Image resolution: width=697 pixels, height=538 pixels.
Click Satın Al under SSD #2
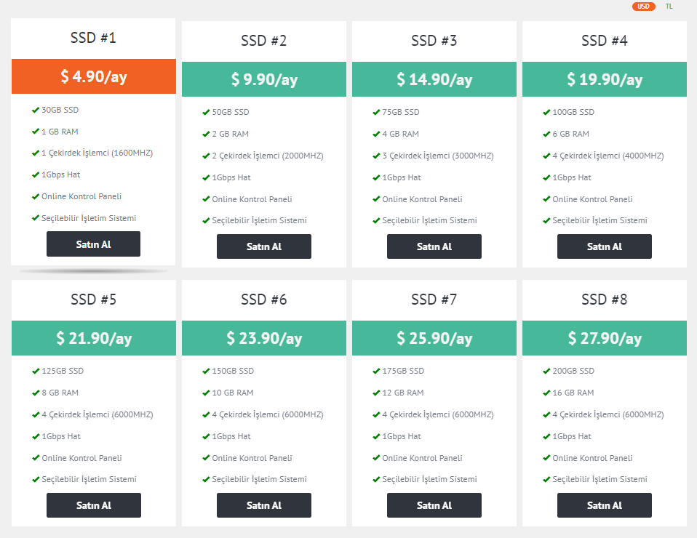click(x=264, y=246)
